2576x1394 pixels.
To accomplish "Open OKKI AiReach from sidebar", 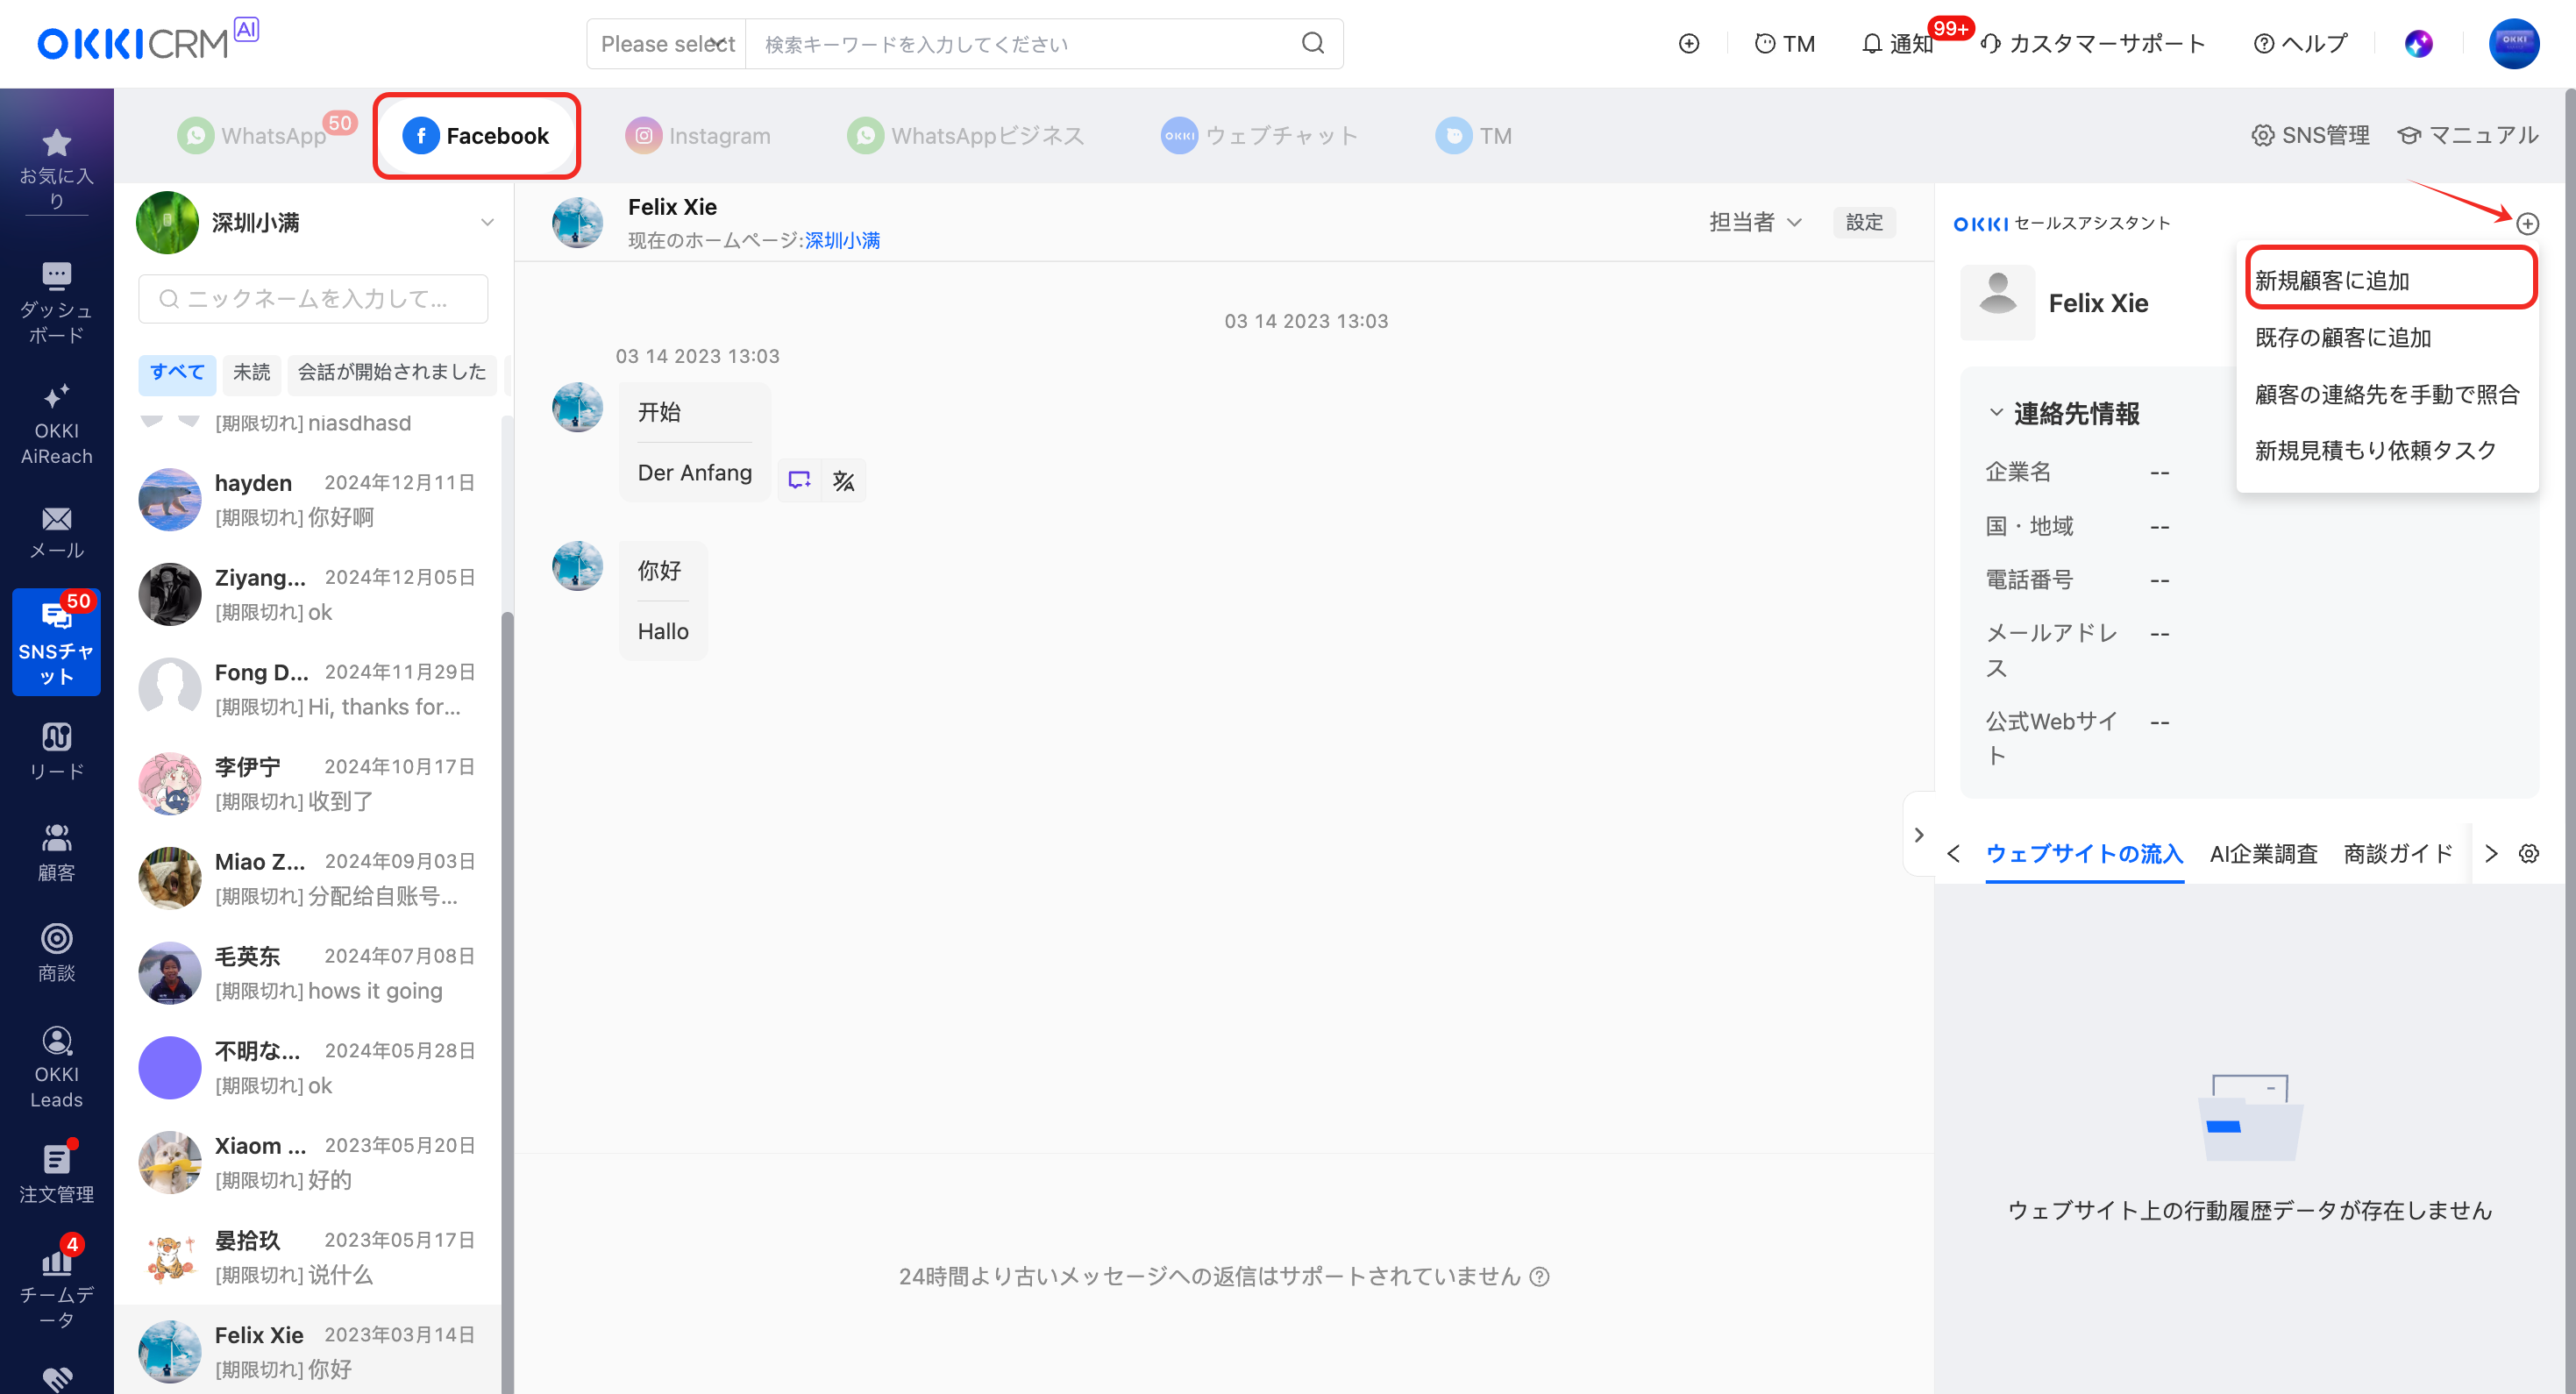I will pyautogui.click(x=56, y=424).
